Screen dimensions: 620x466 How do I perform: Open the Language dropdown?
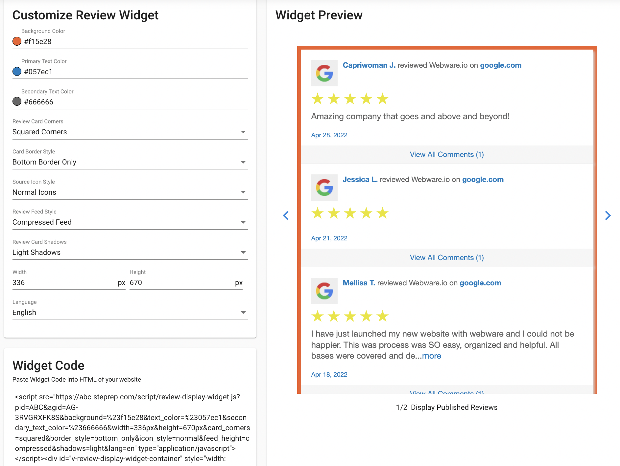[130, 313]
